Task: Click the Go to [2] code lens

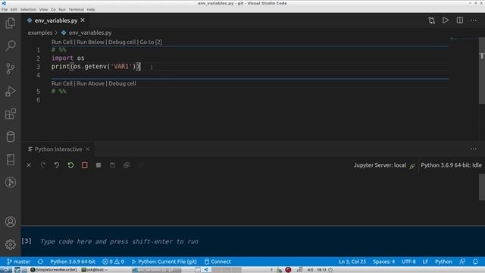Action: 151,42
